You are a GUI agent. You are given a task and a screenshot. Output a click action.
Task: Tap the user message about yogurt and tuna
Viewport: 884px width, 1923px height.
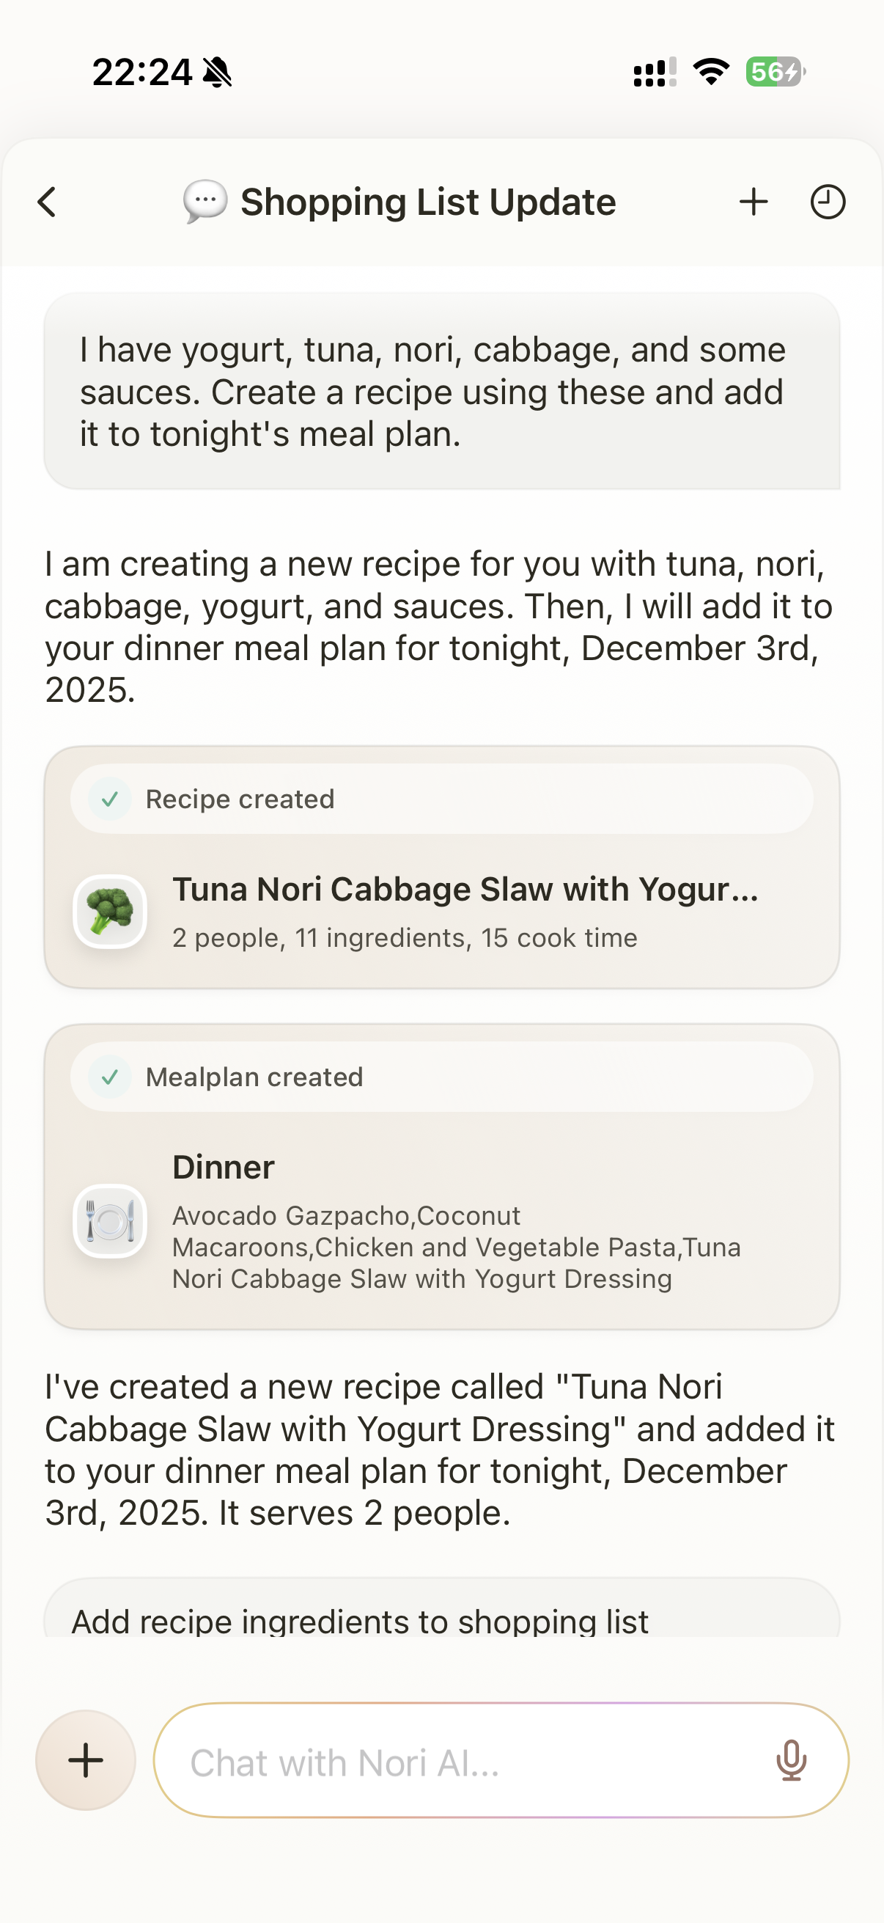[441, 392]
